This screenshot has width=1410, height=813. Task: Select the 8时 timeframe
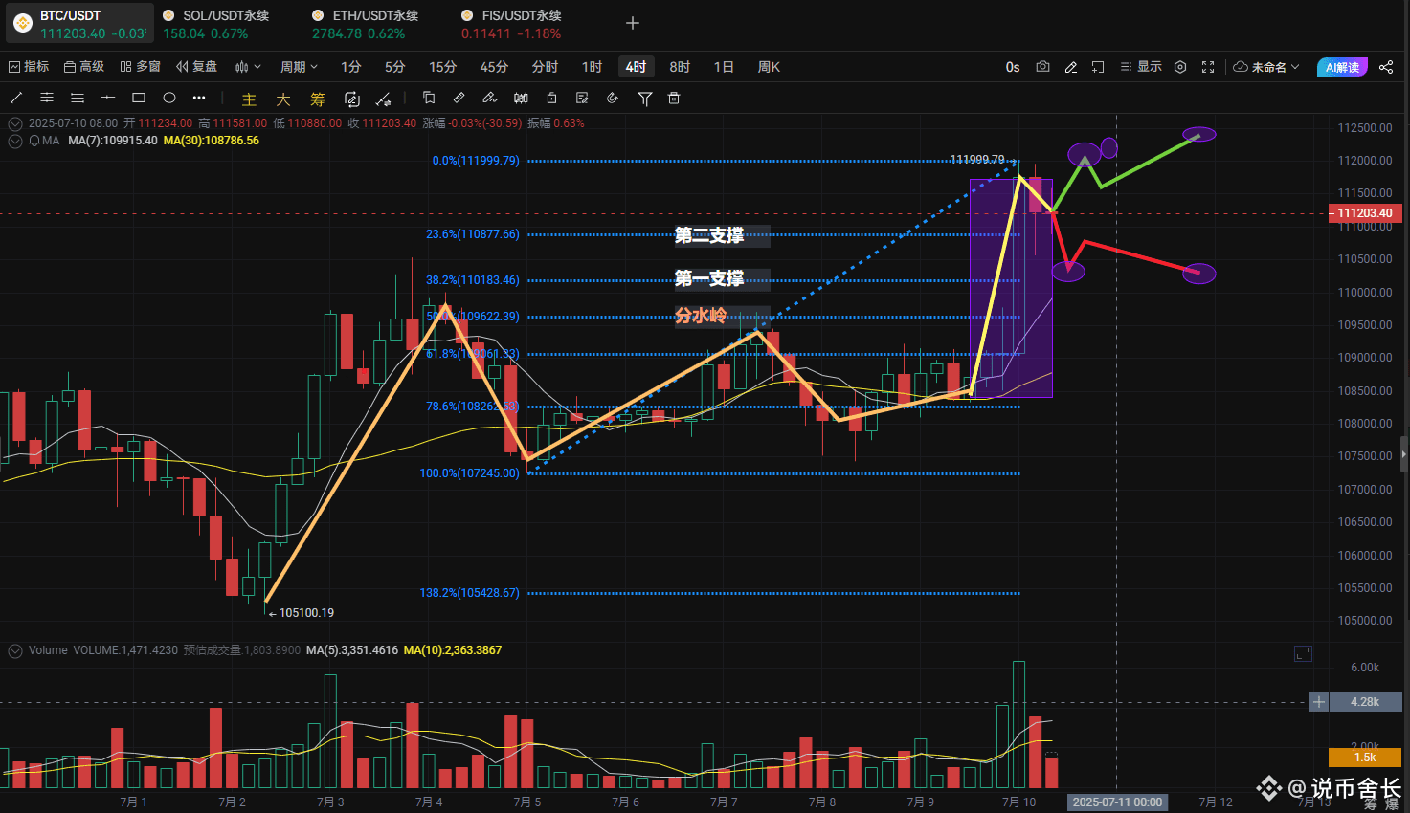(x=680, y=67)
